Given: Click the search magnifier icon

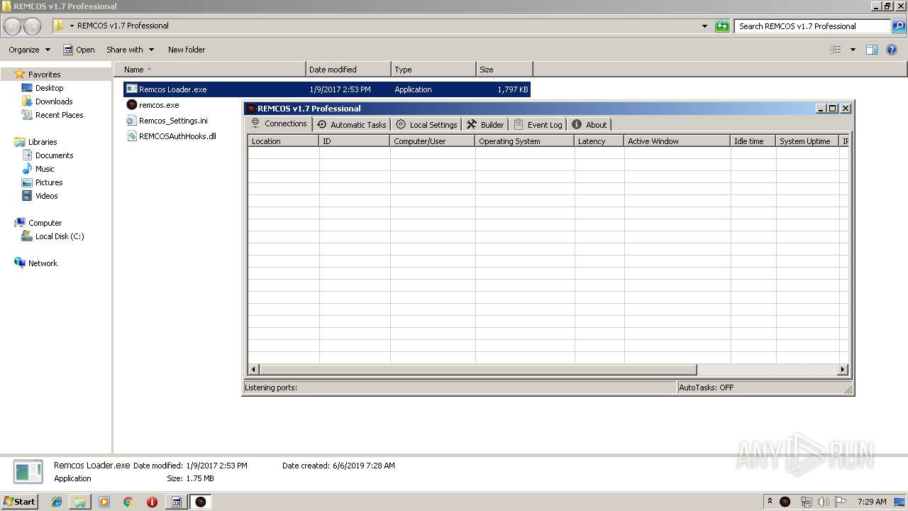Looking at the screenshot, I should [899, 26].
